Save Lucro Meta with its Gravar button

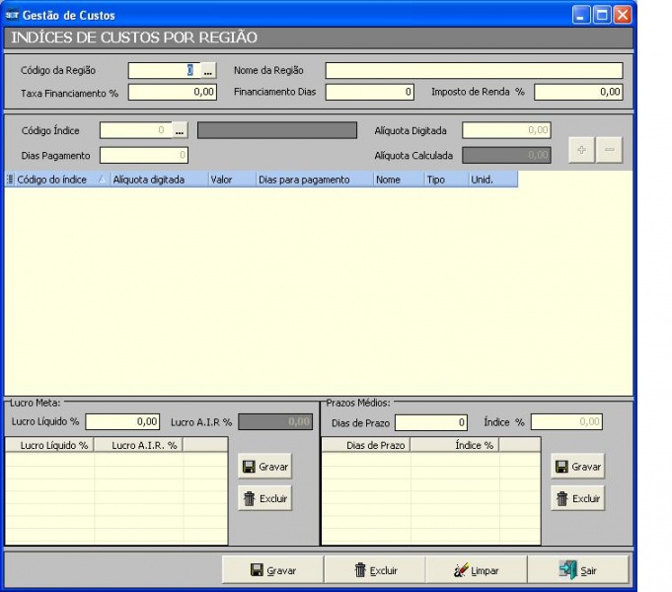click(x=264, y=467)
